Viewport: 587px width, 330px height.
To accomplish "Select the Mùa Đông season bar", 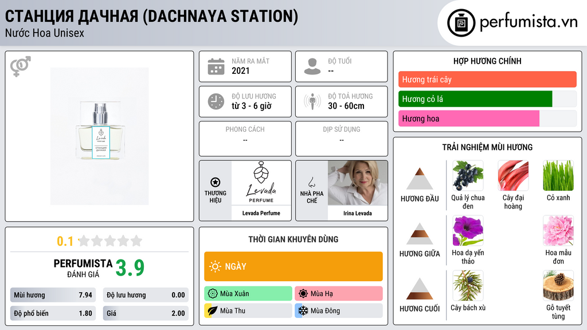I will [x=339, y=311].
